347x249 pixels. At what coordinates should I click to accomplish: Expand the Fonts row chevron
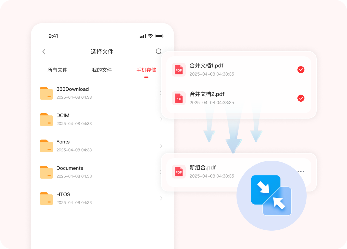161,146
